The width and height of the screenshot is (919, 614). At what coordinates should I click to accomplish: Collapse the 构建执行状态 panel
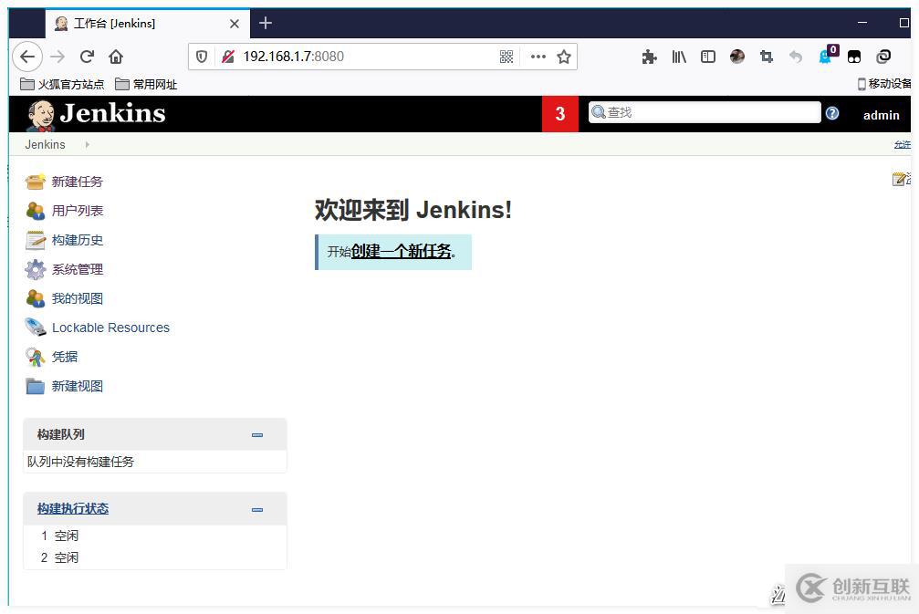point(256,510)
